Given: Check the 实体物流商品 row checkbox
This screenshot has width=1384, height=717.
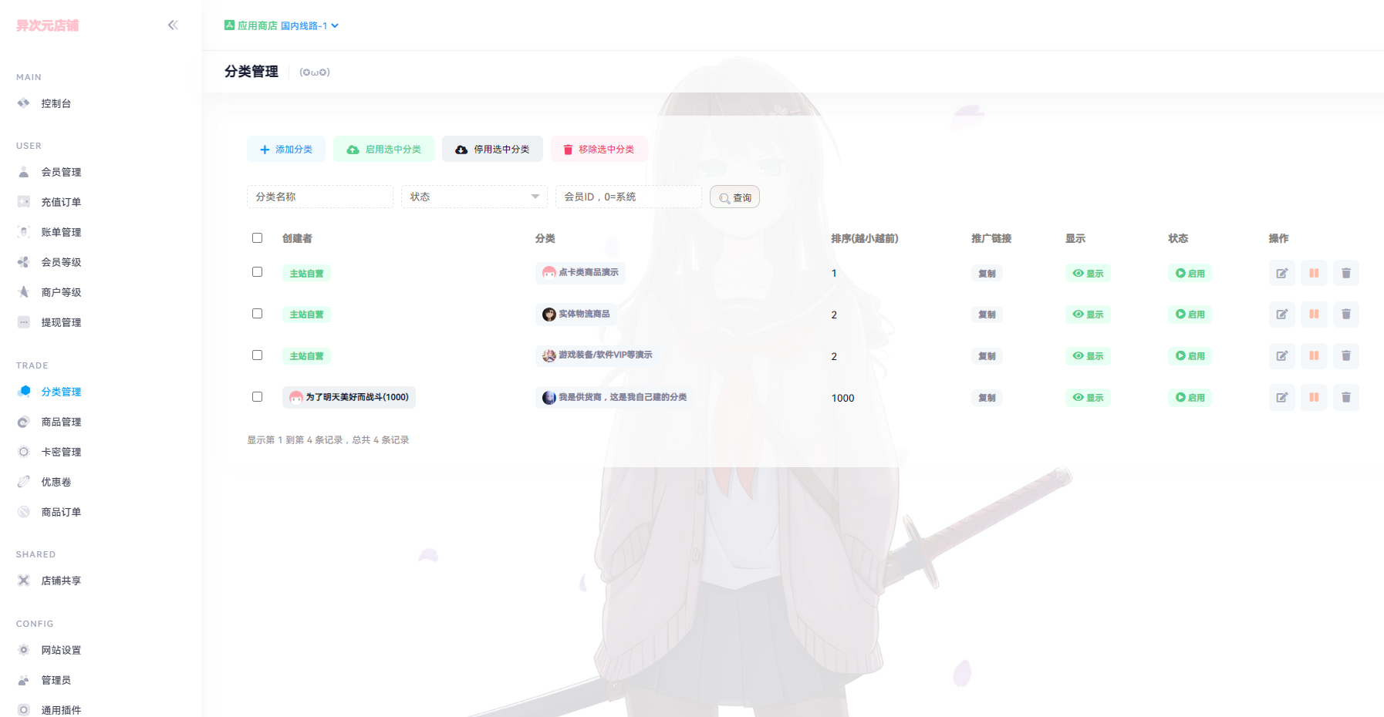Looking at the screenshot, I should pos(257,313).
